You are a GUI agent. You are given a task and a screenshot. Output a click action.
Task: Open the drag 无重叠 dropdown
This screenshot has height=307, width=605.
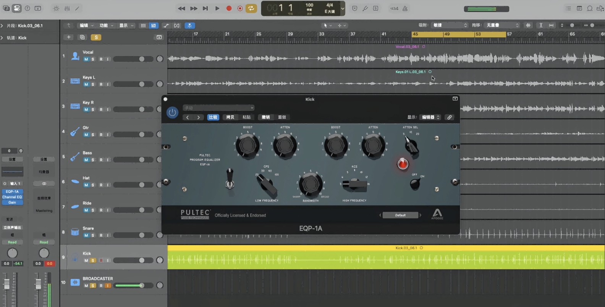click(502, 25)
